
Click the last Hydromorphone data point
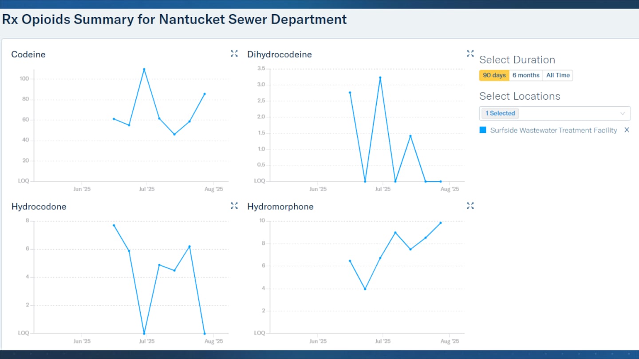(441, 223)
